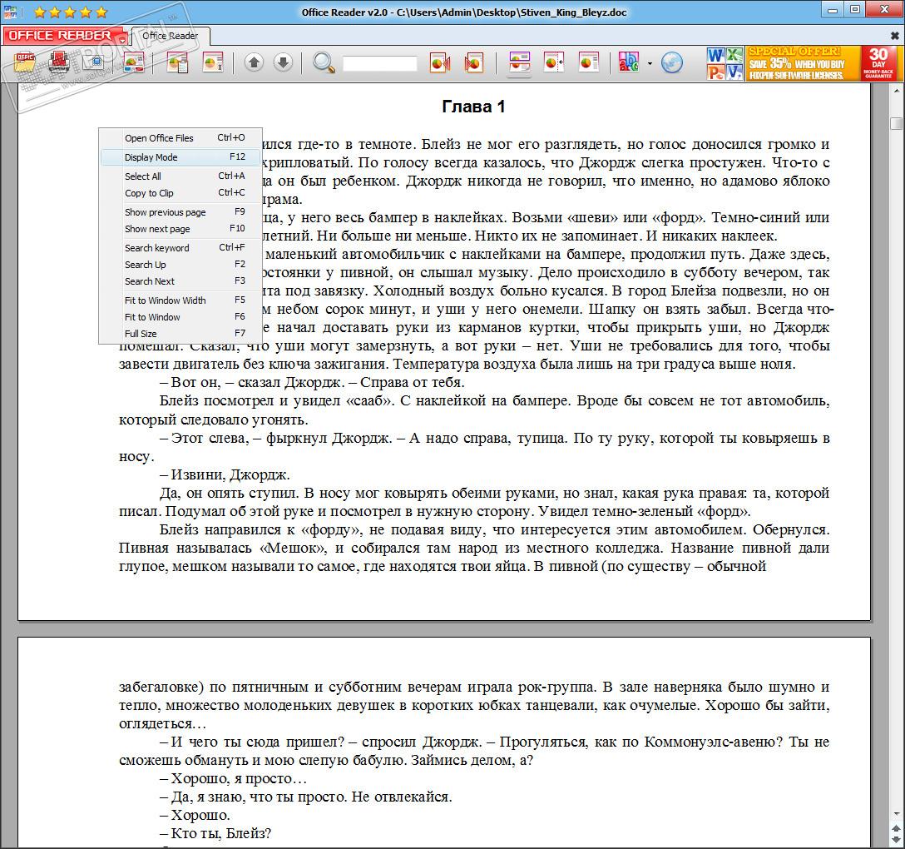Click the 30 Day money-back guarantee badge
This screenshot has width=905, height=849.
pyautogui.click(x=878, y=63)
